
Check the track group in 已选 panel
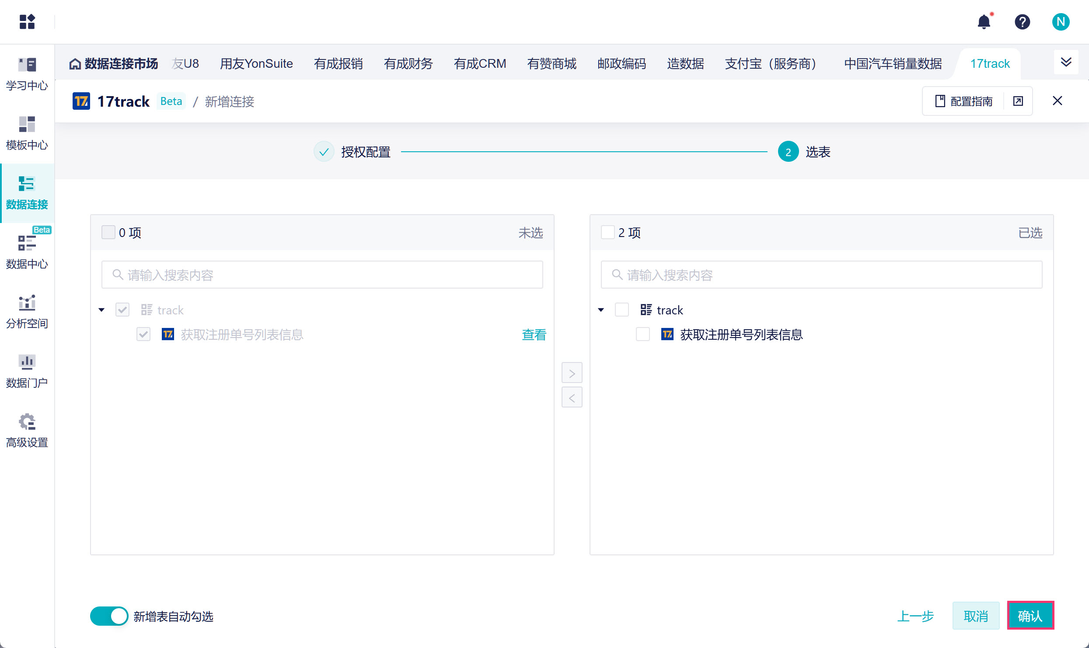point(622,310)
